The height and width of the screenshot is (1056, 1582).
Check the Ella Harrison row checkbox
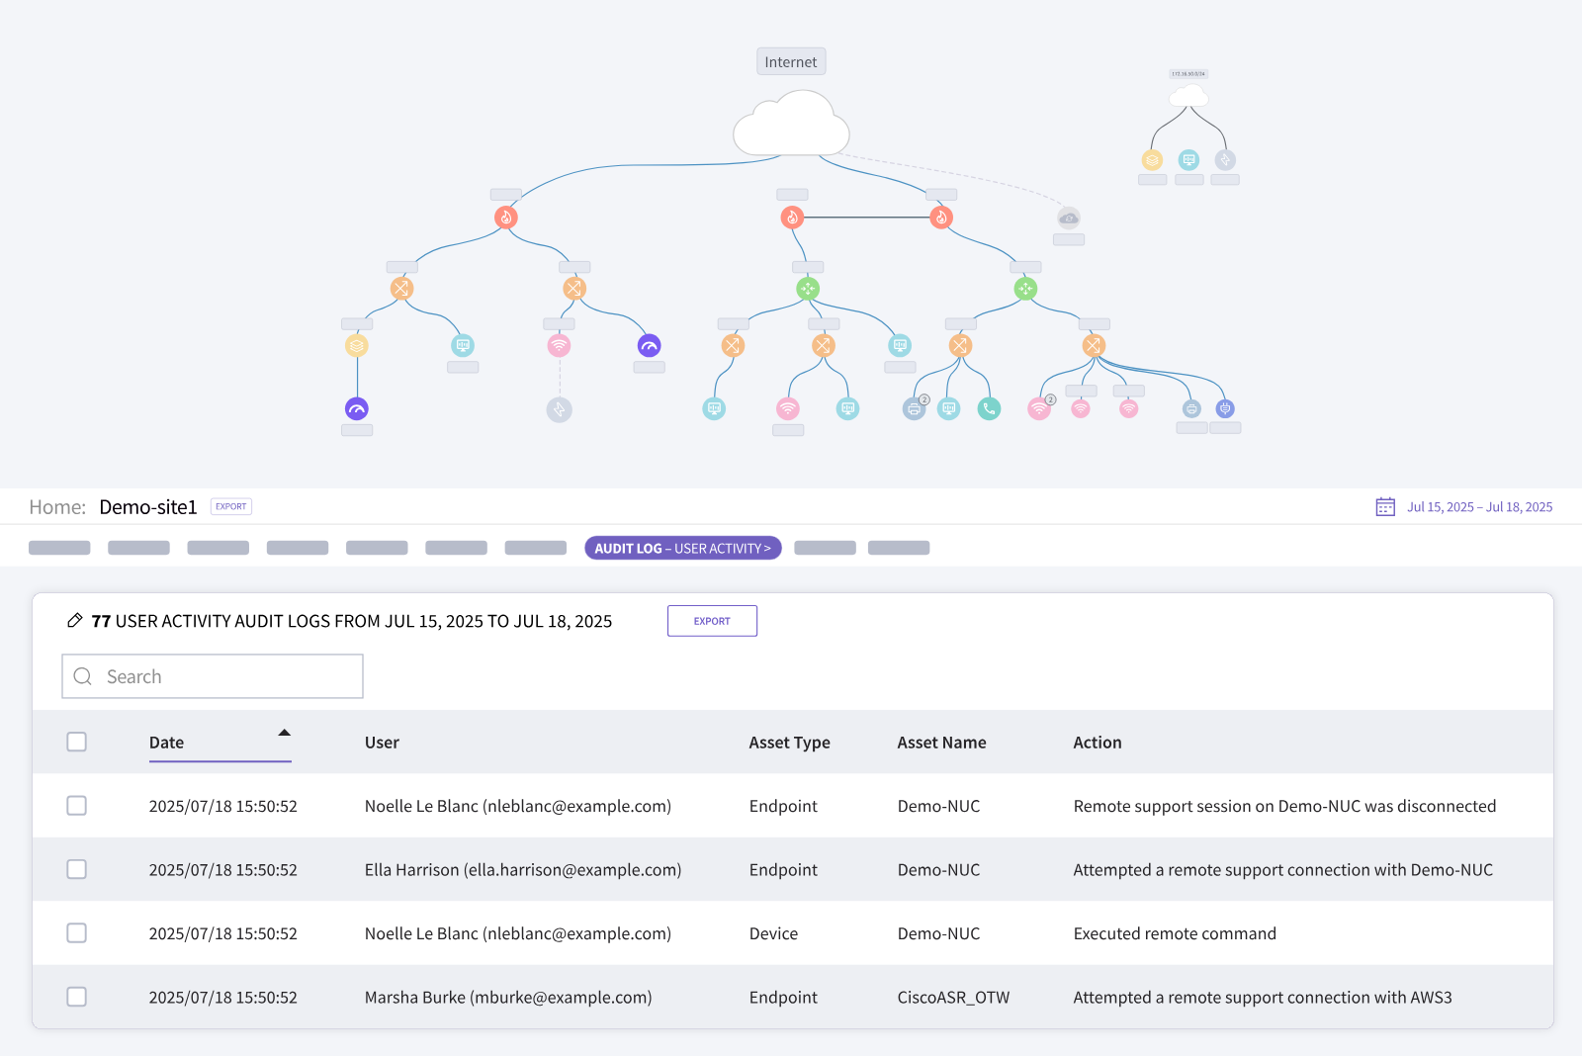coord(76,869)
